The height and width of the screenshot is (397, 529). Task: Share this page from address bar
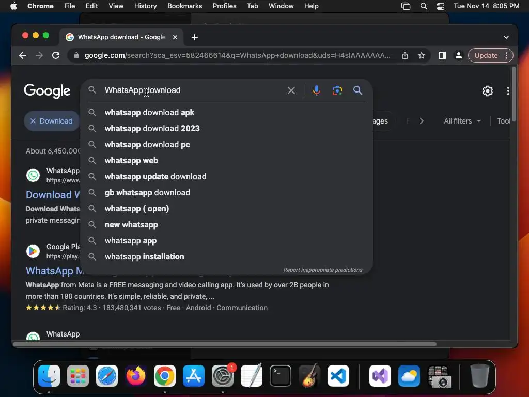point(405,56)
